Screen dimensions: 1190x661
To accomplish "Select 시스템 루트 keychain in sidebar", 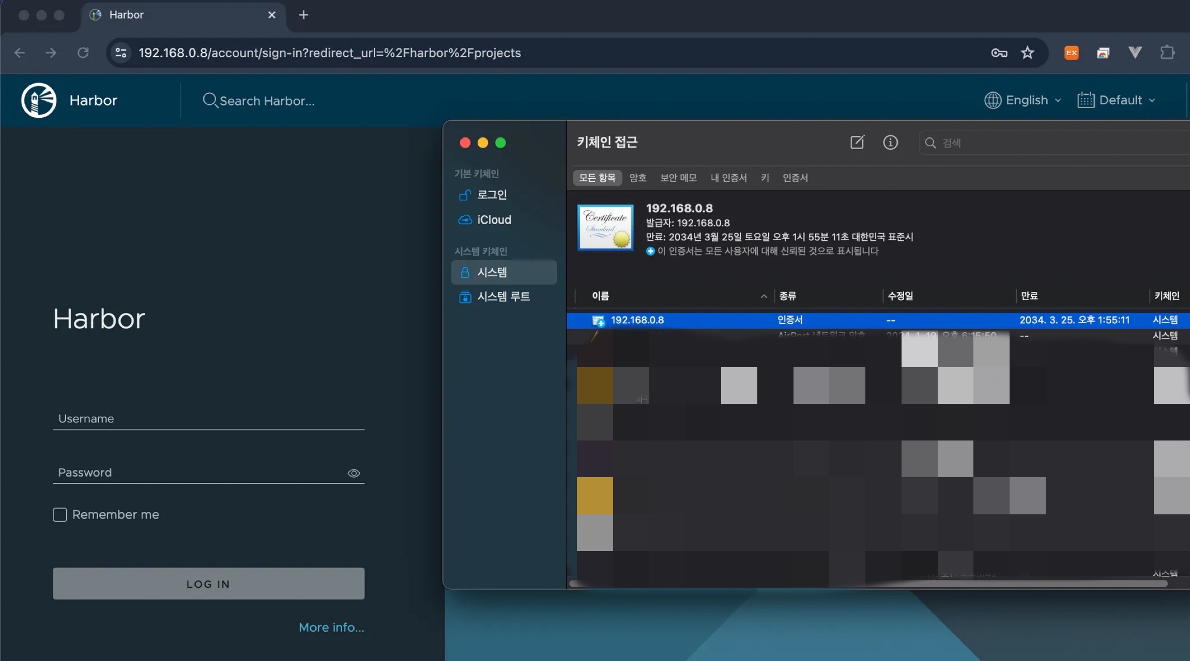I will pyautogui.click(x=504, y=296).
